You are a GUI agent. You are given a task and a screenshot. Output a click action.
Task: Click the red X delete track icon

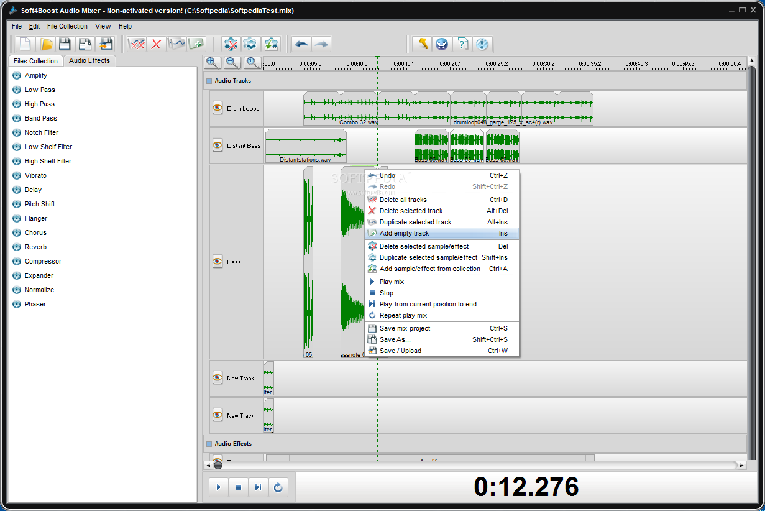click(157, 44)
